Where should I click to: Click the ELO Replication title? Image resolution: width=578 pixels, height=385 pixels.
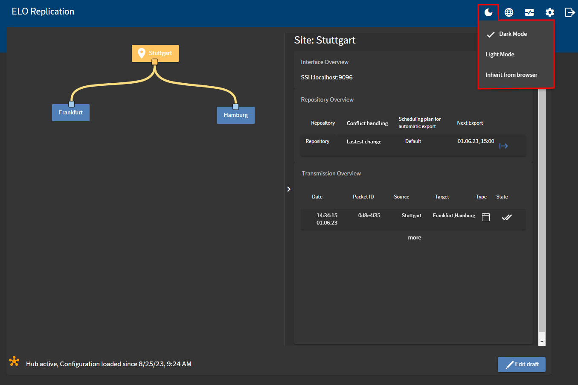tap(43, 12)
